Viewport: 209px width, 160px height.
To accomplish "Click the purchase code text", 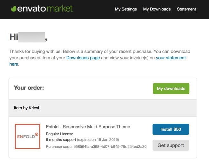I will (x=96, y=147).
